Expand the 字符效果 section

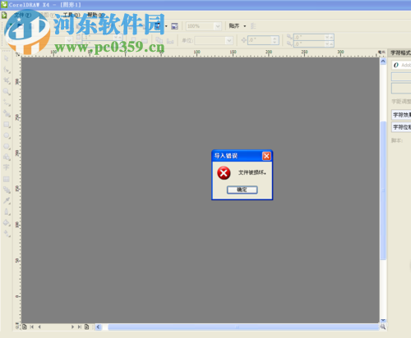401,115
